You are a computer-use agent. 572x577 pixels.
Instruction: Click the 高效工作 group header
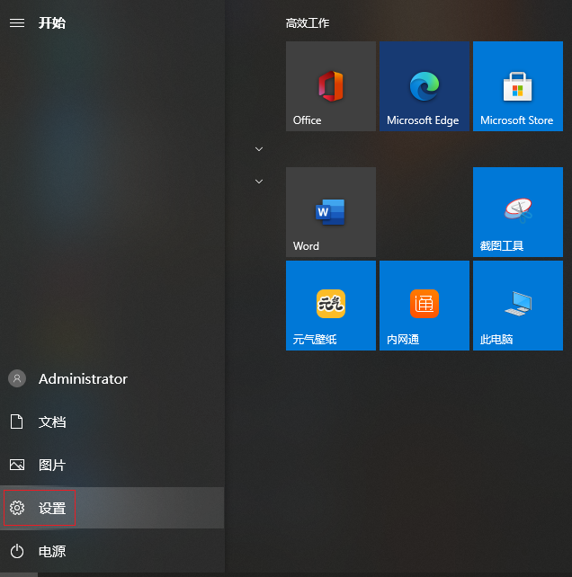click(308, 23)
